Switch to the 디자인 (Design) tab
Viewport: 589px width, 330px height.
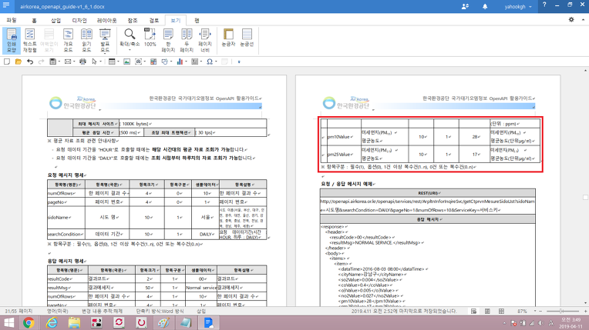[x=79, y=20]
